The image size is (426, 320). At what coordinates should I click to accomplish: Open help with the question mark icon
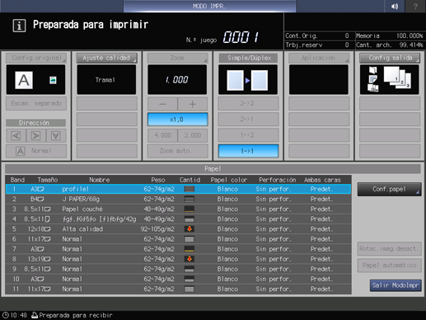point(415,6)
